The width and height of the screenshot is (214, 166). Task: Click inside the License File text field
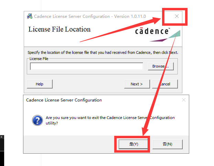coord(86,66)
